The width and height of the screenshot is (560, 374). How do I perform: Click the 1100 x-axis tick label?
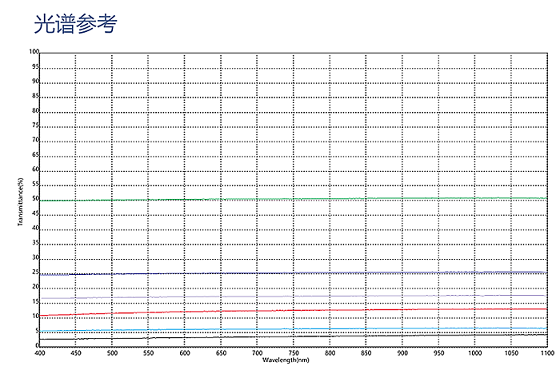(546, 352)
